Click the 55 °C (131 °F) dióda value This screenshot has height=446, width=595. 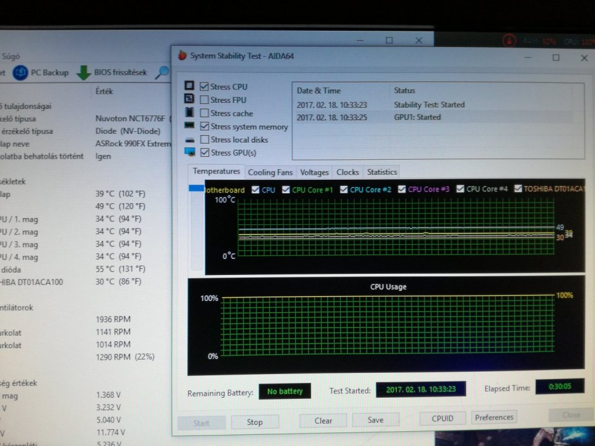(x=120, y=269)
